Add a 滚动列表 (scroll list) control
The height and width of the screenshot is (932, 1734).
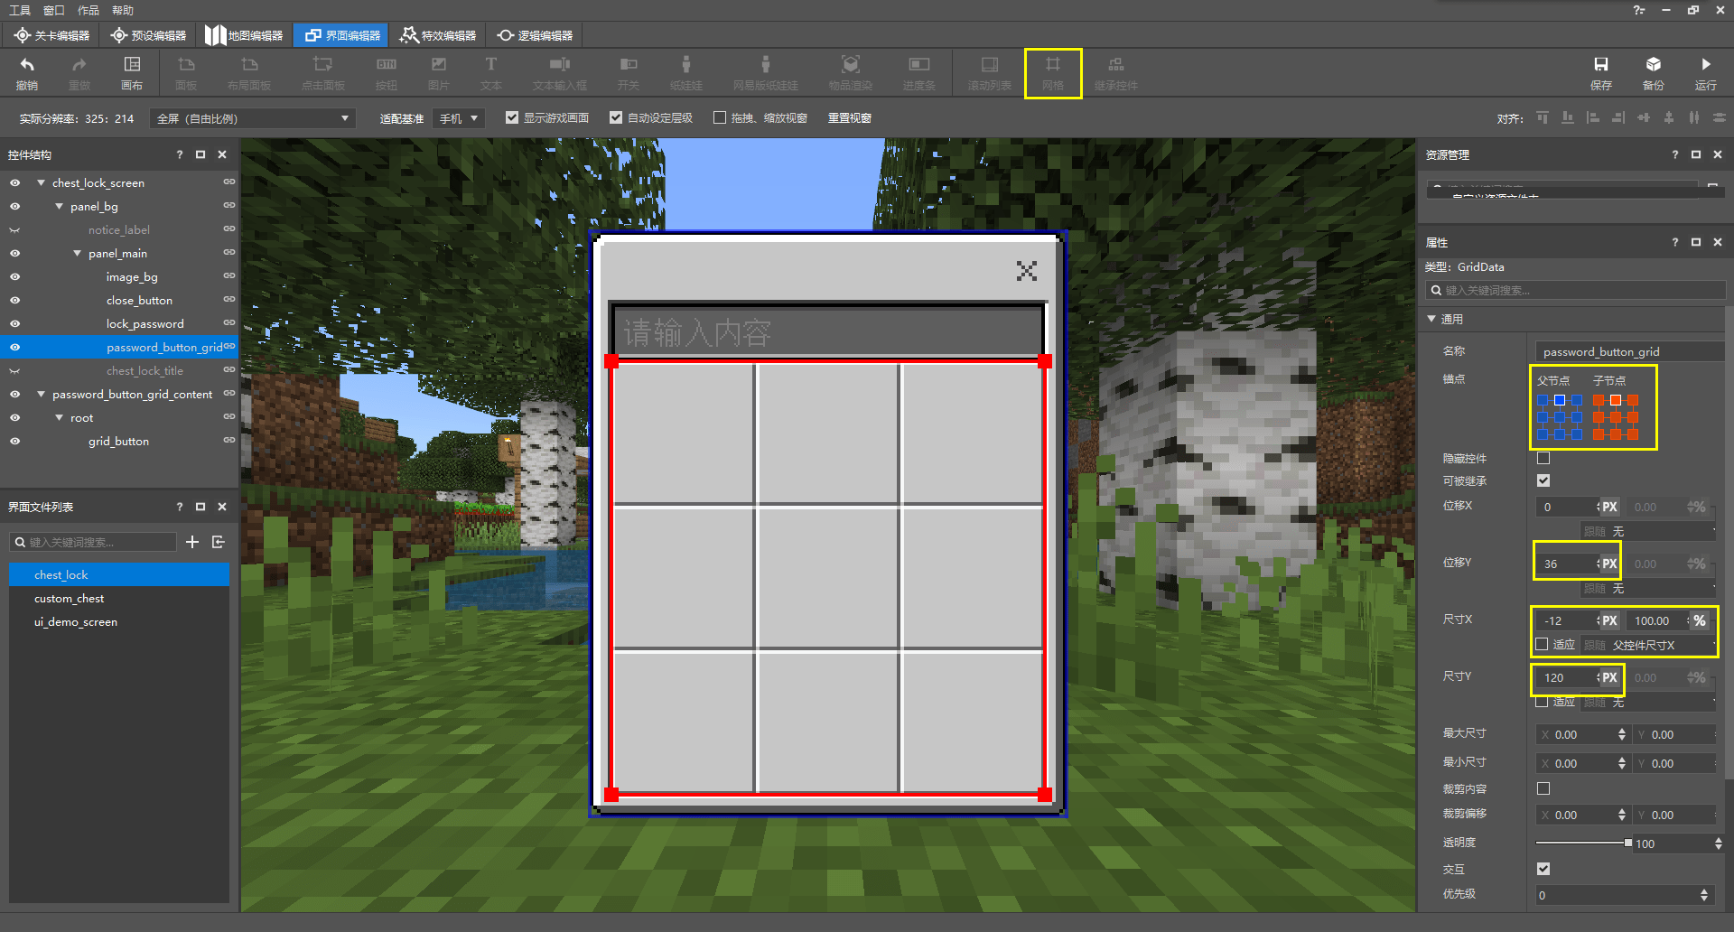tap(990, 72)
